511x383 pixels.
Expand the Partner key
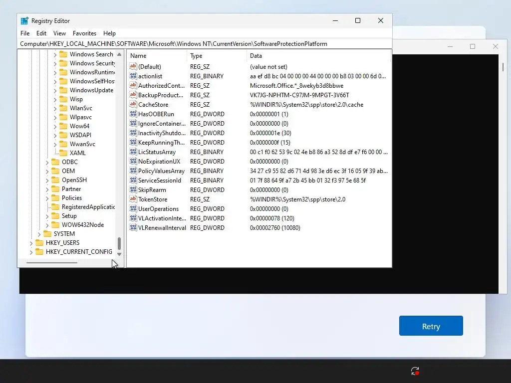point(47,189)
